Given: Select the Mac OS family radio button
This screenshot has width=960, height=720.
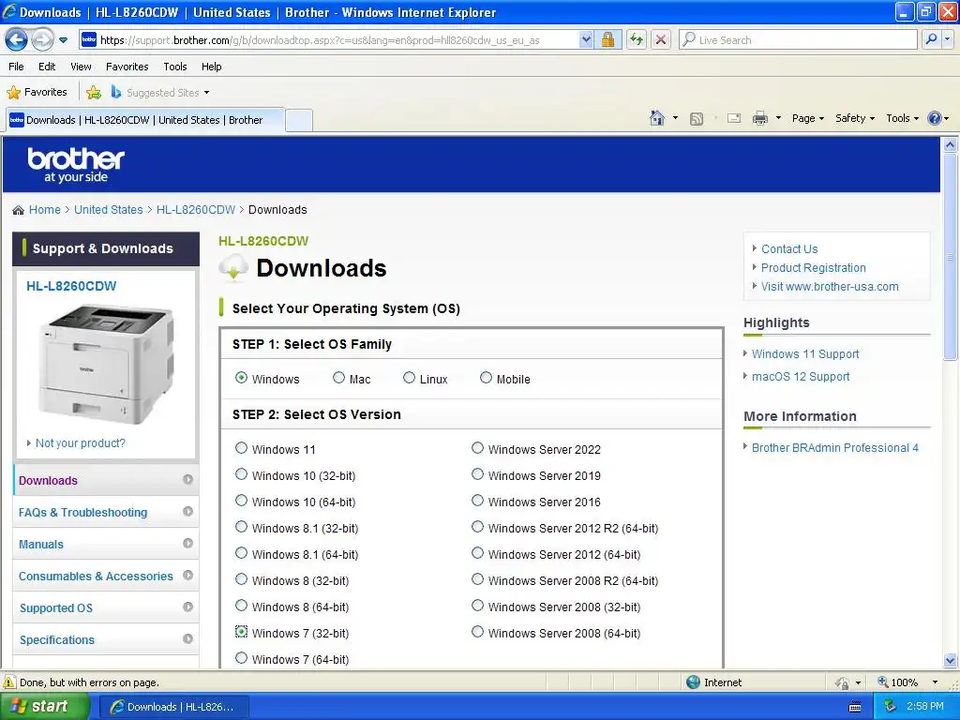Looking at the screenshot, I should (338, 378).
